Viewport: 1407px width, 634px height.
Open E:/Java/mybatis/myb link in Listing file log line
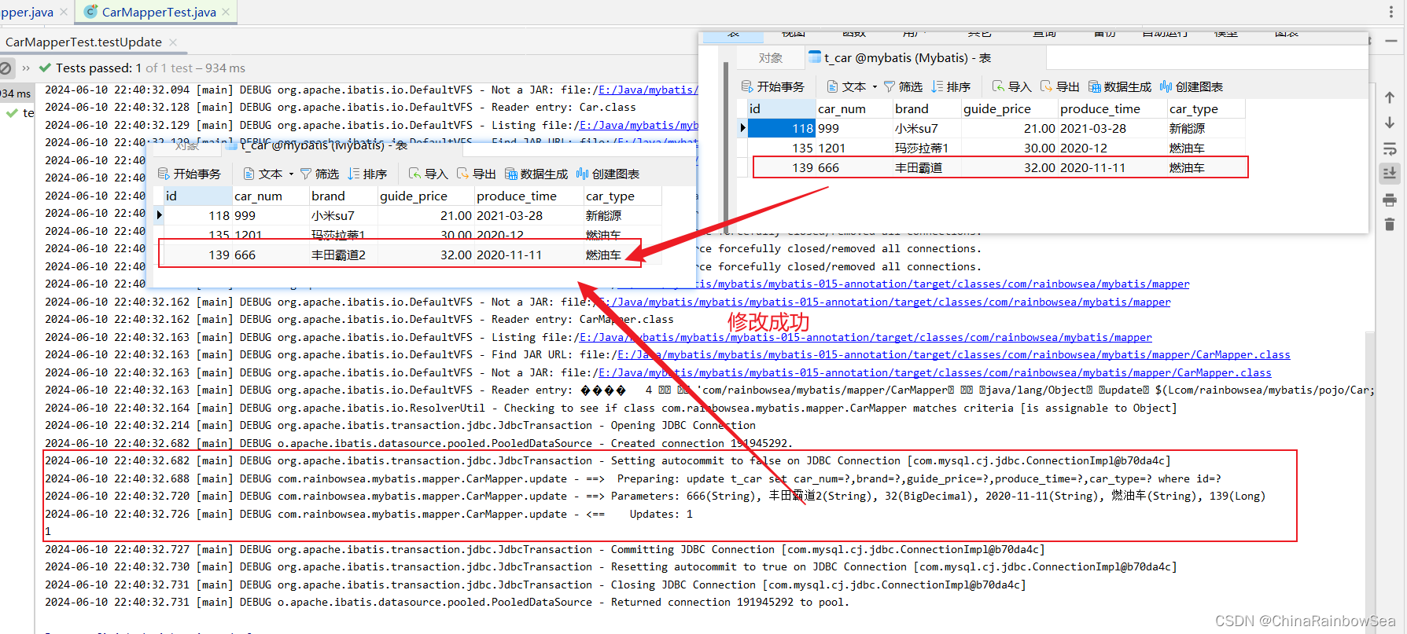click(639, 125)
